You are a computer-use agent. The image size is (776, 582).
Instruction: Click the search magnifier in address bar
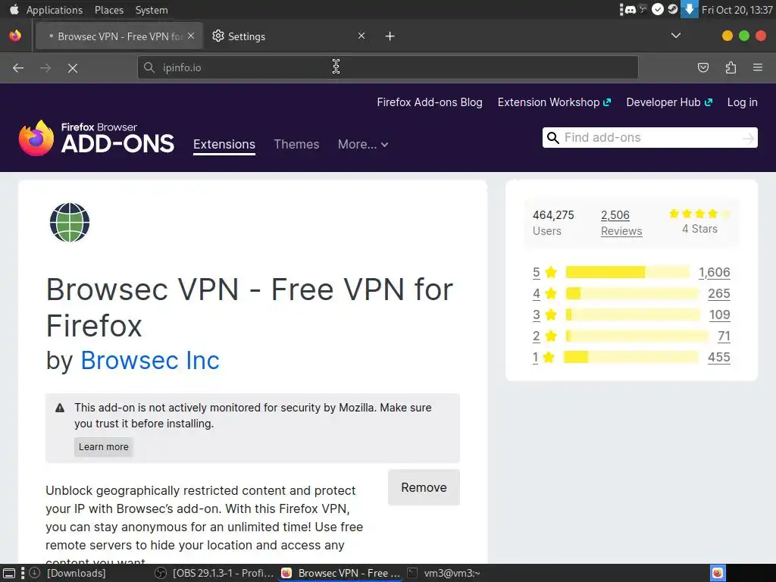(149, 67)
